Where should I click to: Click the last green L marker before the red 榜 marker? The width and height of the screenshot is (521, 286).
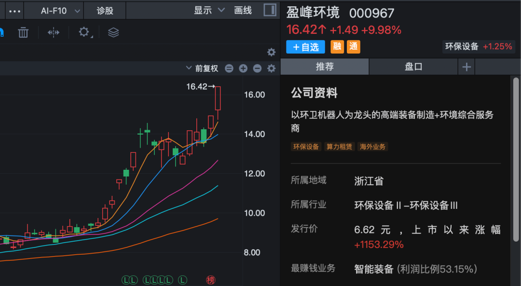point(182,280)
